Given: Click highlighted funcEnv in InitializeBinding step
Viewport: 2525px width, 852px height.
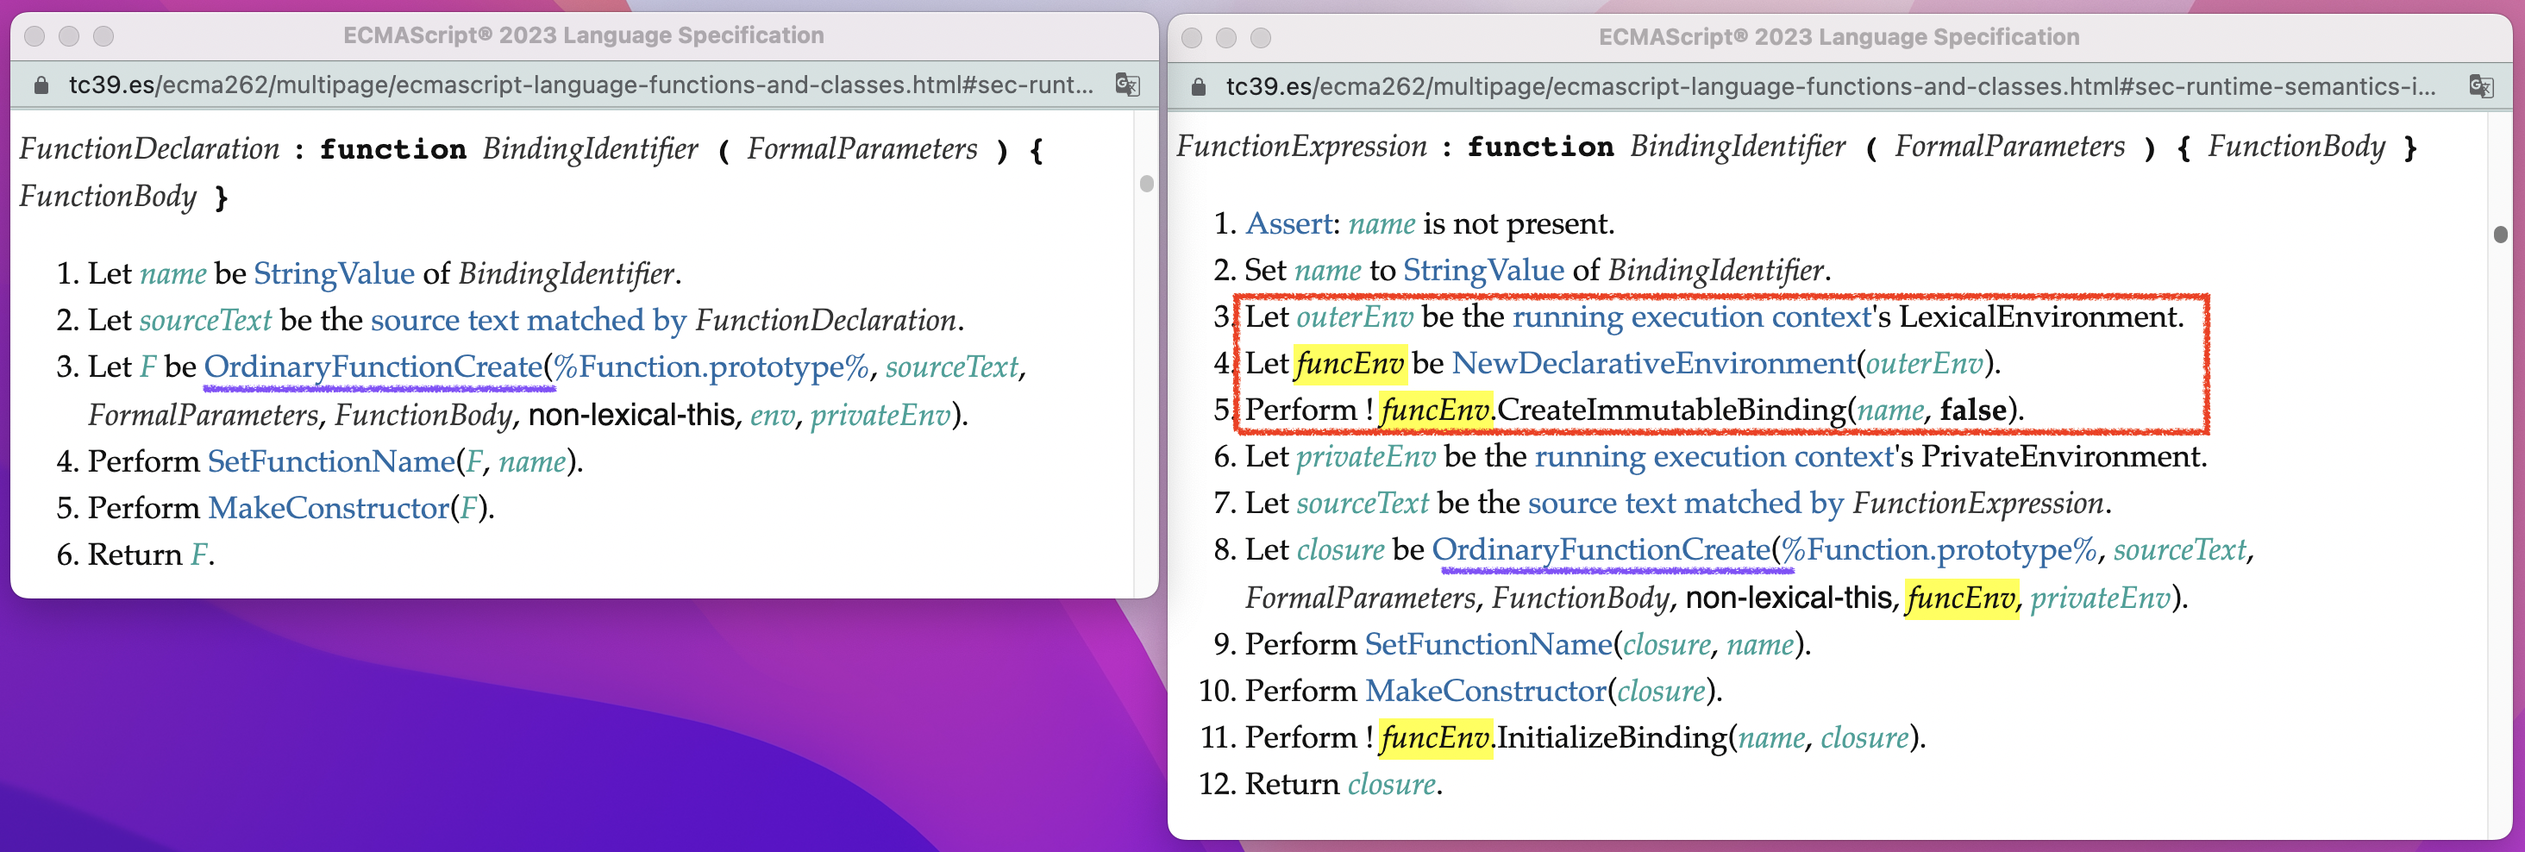Looking at the screenshot, I should (1436, 737).
